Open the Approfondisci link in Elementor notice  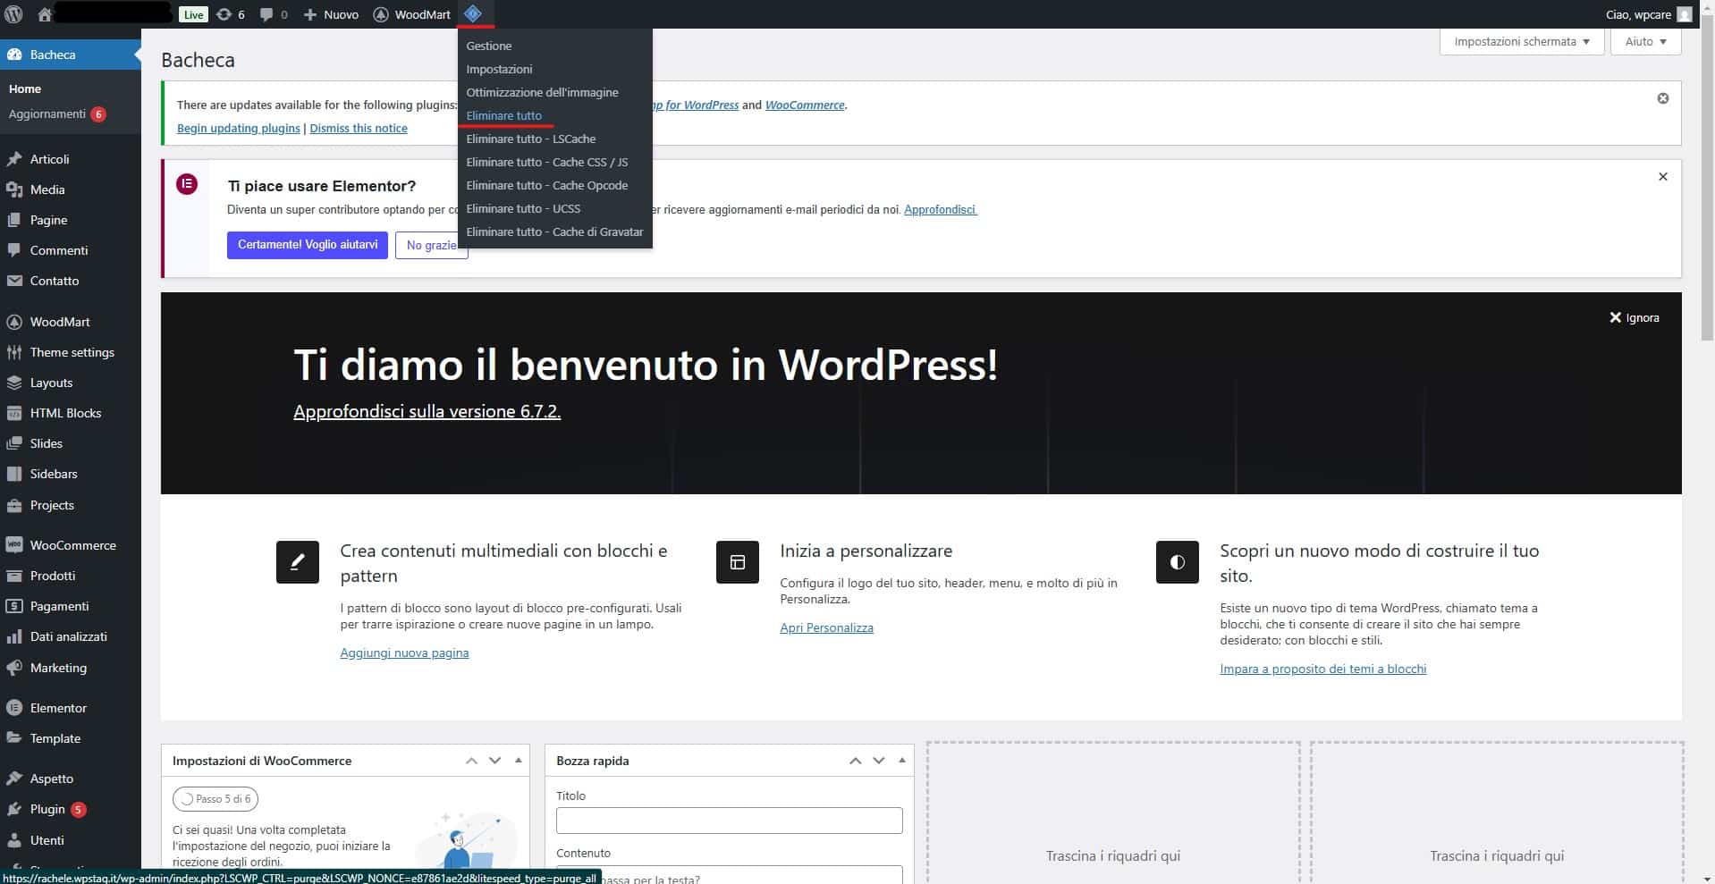(940, 209)
